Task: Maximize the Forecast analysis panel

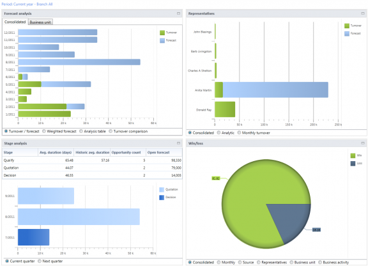Action: [178, 13]
